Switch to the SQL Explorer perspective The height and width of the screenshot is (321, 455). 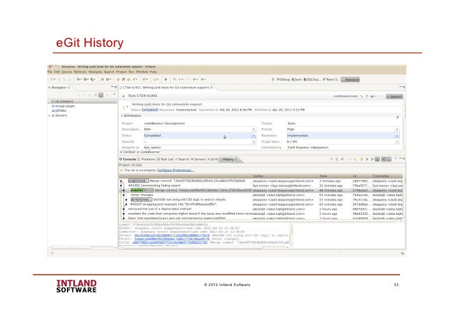coord(312,79)
